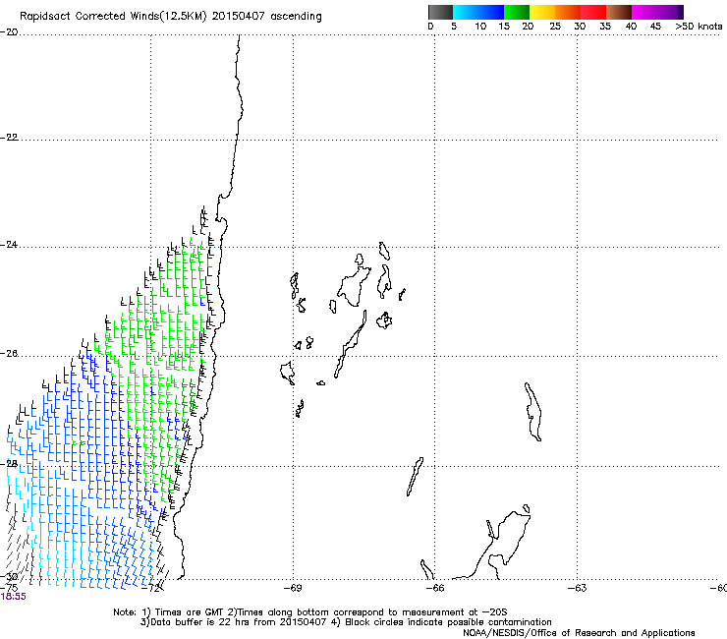Click the title text Rapidscat Corrected Winds

(x=89, y=17)
